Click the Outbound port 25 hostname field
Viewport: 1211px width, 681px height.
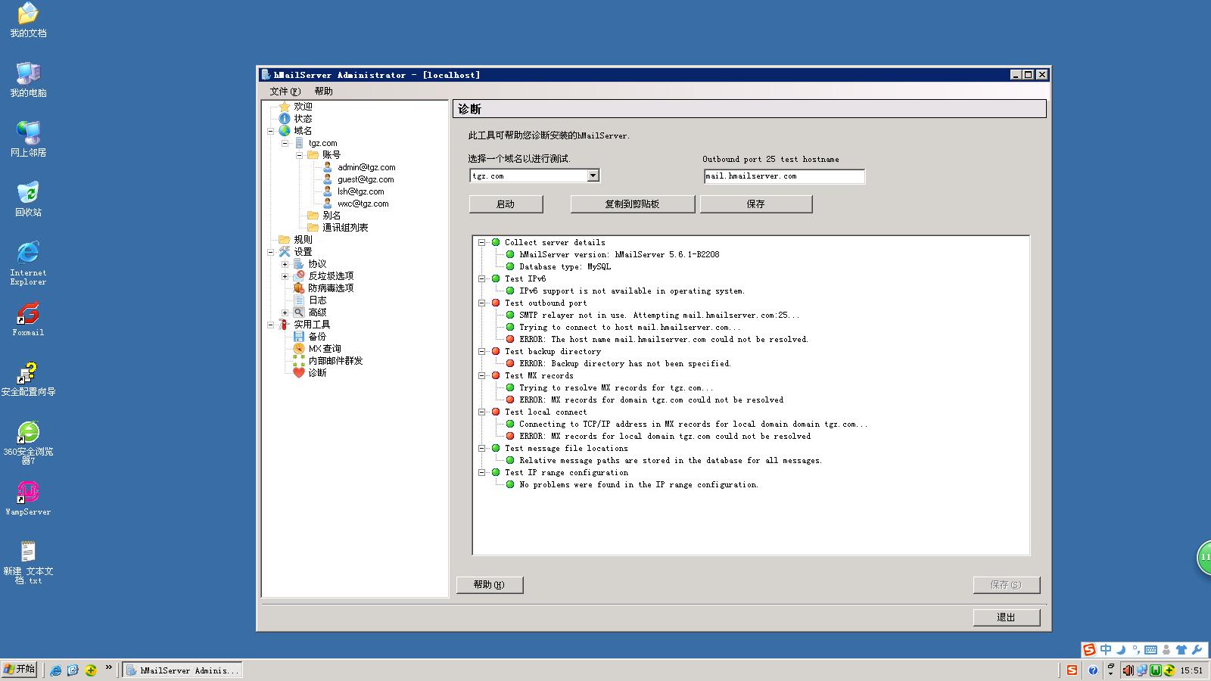coord(783,176)
